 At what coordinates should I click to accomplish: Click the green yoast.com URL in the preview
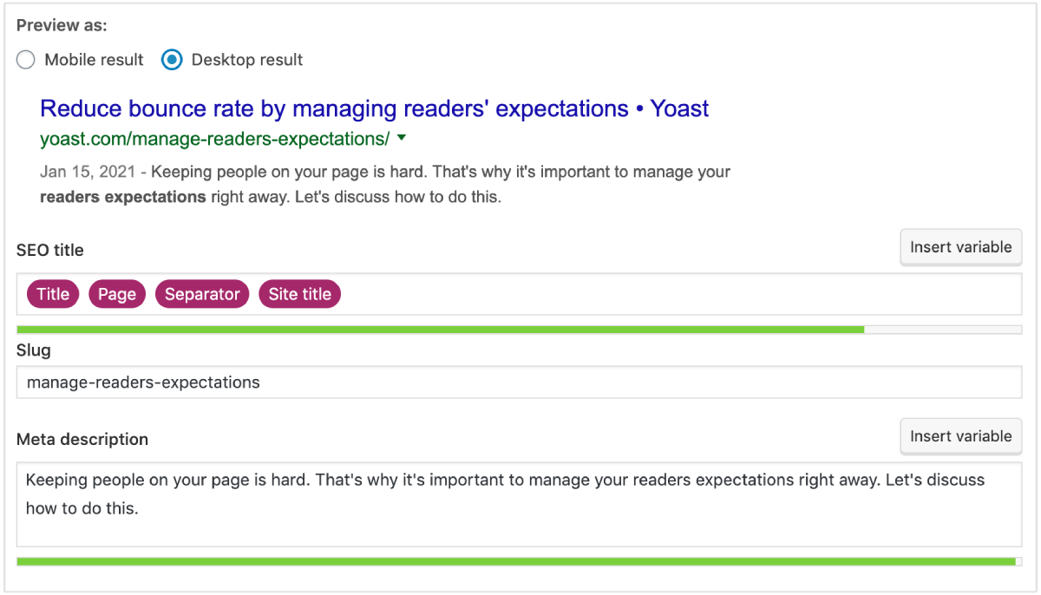208,137
